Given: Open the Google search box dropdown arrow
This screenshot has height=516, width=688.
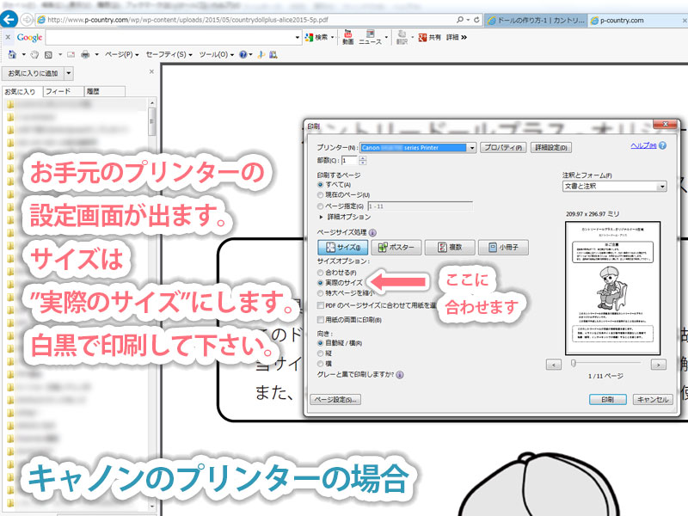Looking at the screenshot, I should pos(297,38).
